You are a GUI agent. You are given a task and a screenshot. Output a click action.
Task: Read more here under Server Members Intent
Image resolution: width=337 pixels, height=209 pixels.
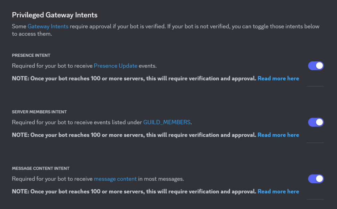click(278, 135)
